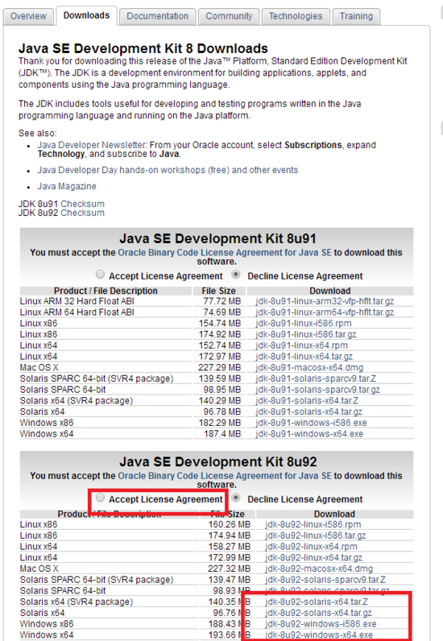Click the Java SE Development Kit 8u91 heading
The height and width of the screenshot is (641, 443).
pyautogui.click(x=217, y=238)
